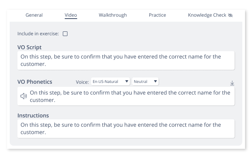Go to the Walkthrough tab
This screenshot has width=252, height=155.
113,15
